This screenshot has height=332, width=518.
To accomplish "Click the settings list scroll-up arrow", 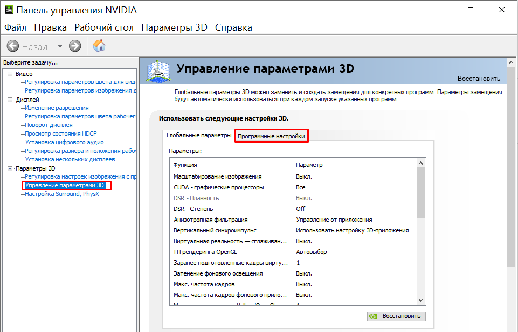I will pyautogui.click(x=420, y=163).
